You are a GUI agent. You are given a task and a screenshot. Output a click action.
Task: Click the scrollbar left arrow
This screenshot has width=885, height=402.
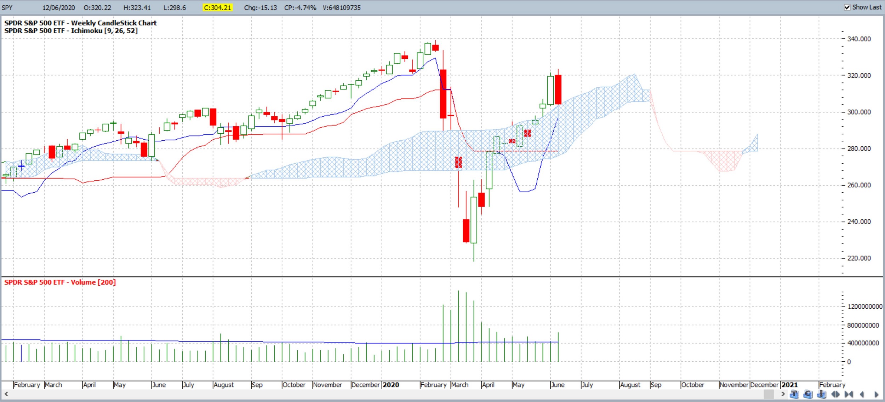6,394
